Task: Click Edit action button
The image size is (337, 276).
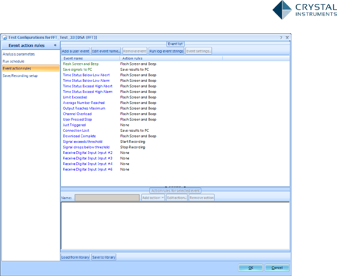Action: [177, 198]
